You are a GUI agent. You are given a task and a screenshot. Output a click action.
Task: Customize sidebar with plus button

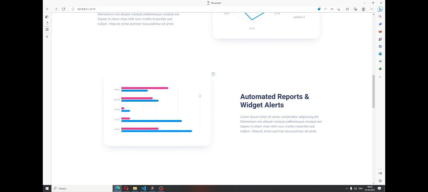click(x=380, y=77)
